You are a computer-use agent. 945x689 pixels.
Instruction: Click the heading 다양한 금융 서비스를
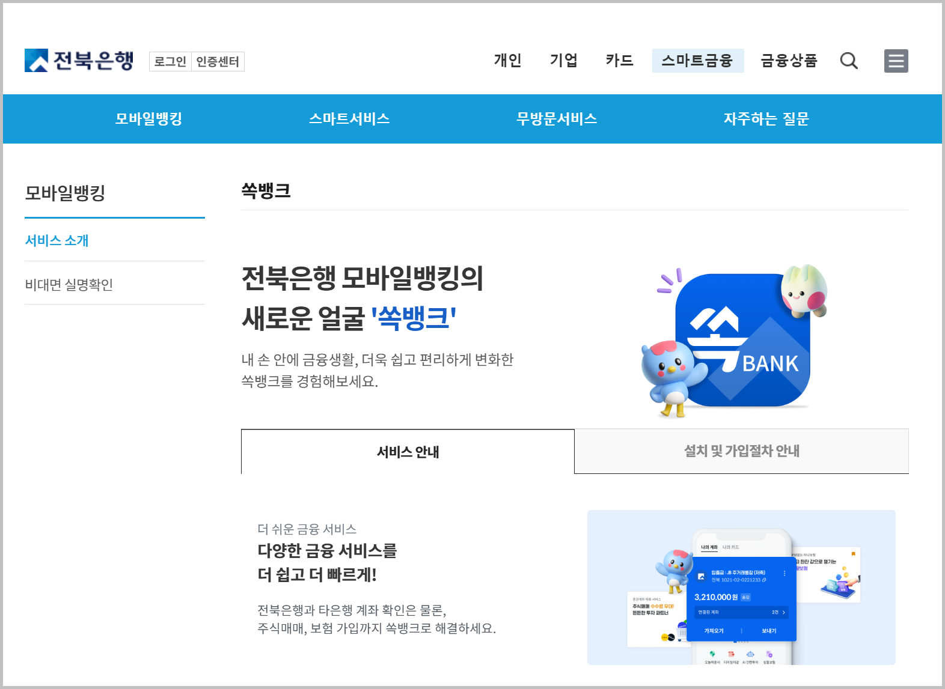(x=327, y=551)
